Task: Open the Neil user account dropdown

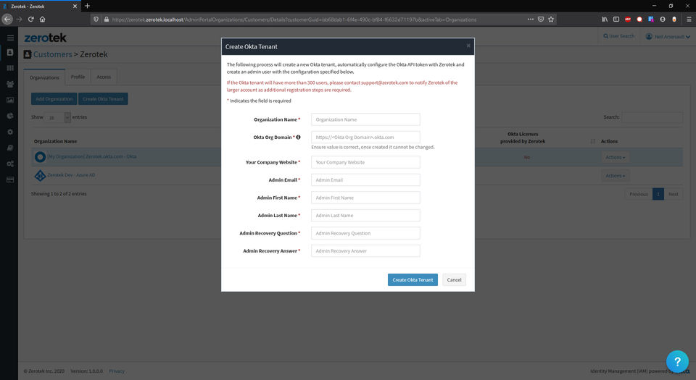Action: [668, 36]
